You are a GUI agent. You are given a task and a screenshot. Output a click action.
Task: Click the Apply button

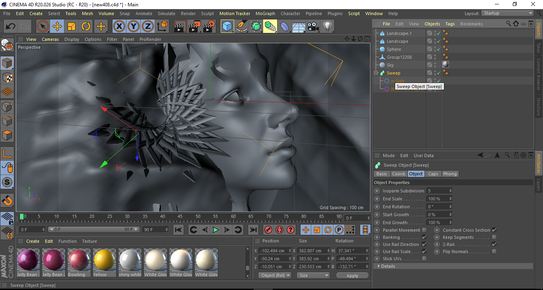coord(352,275)
